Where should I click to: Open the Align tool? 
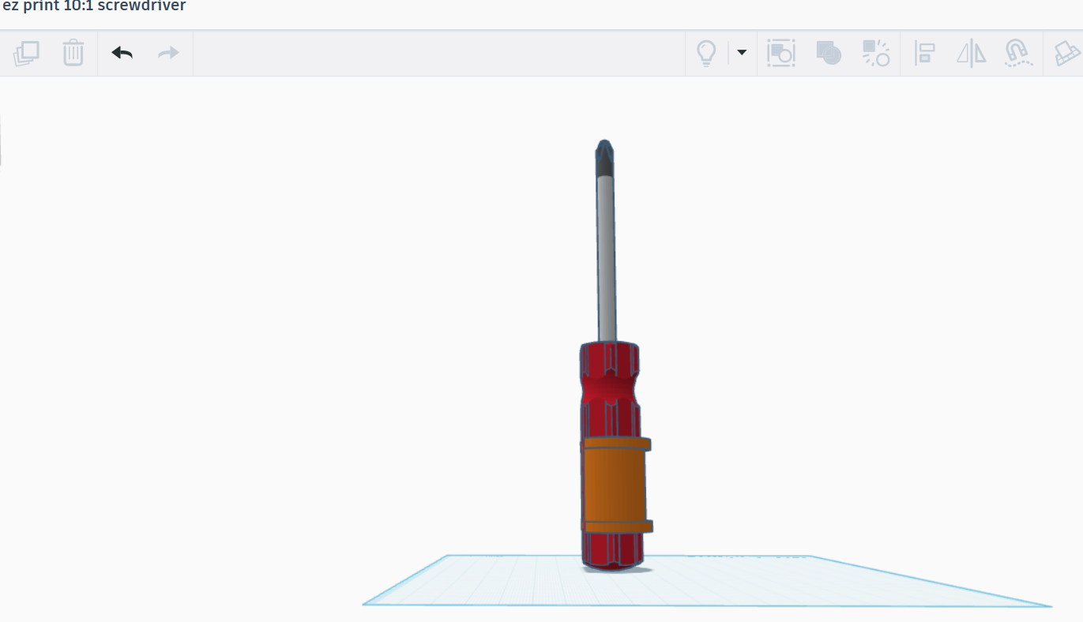coord(924,53)
